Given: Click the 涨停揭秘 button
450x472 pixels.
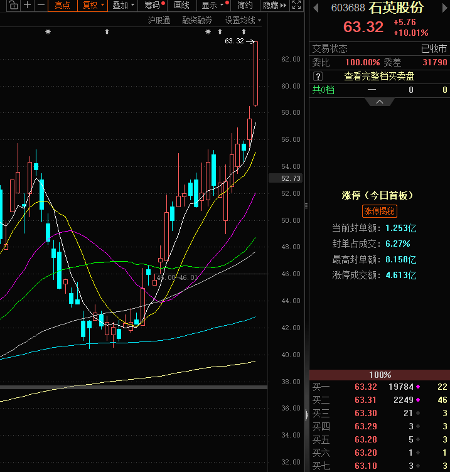Looking at the screenshot, I should point(379,211).
